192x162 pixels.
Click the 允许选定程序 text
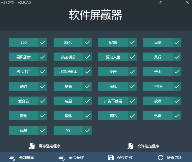(148, 146)
